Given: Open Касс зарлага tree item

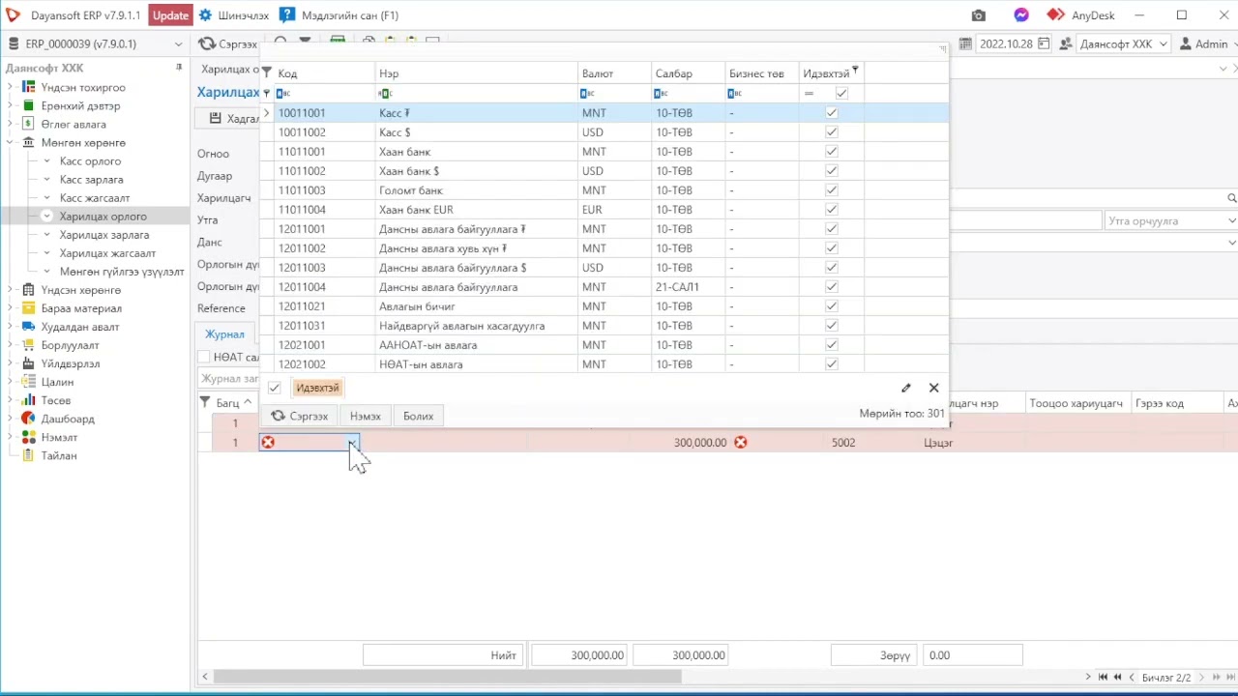Looking at the screenshot, I should tap(91, 180).
